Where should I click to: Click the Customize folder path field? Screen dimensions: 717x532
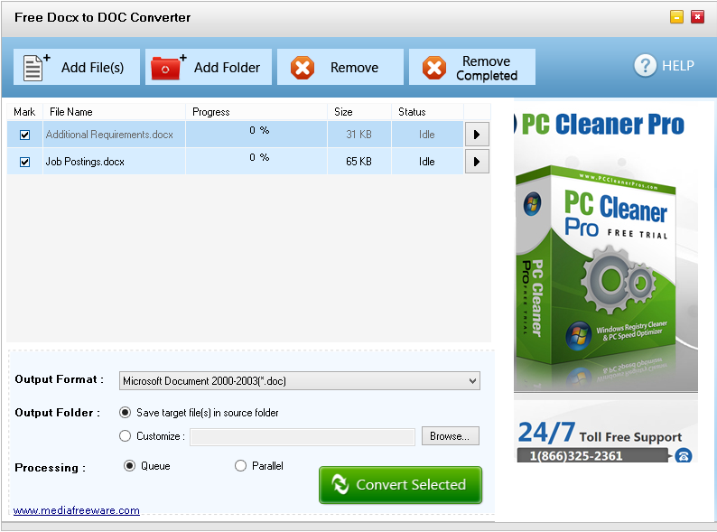tap(303, 437)
